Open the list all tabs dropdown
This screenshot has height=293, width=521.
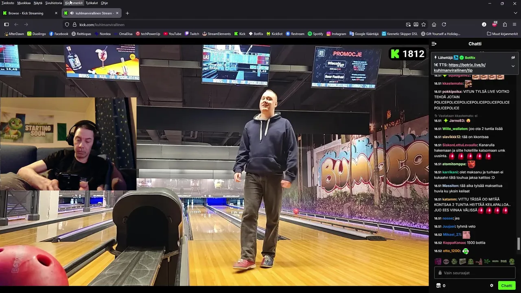(515, 13)
